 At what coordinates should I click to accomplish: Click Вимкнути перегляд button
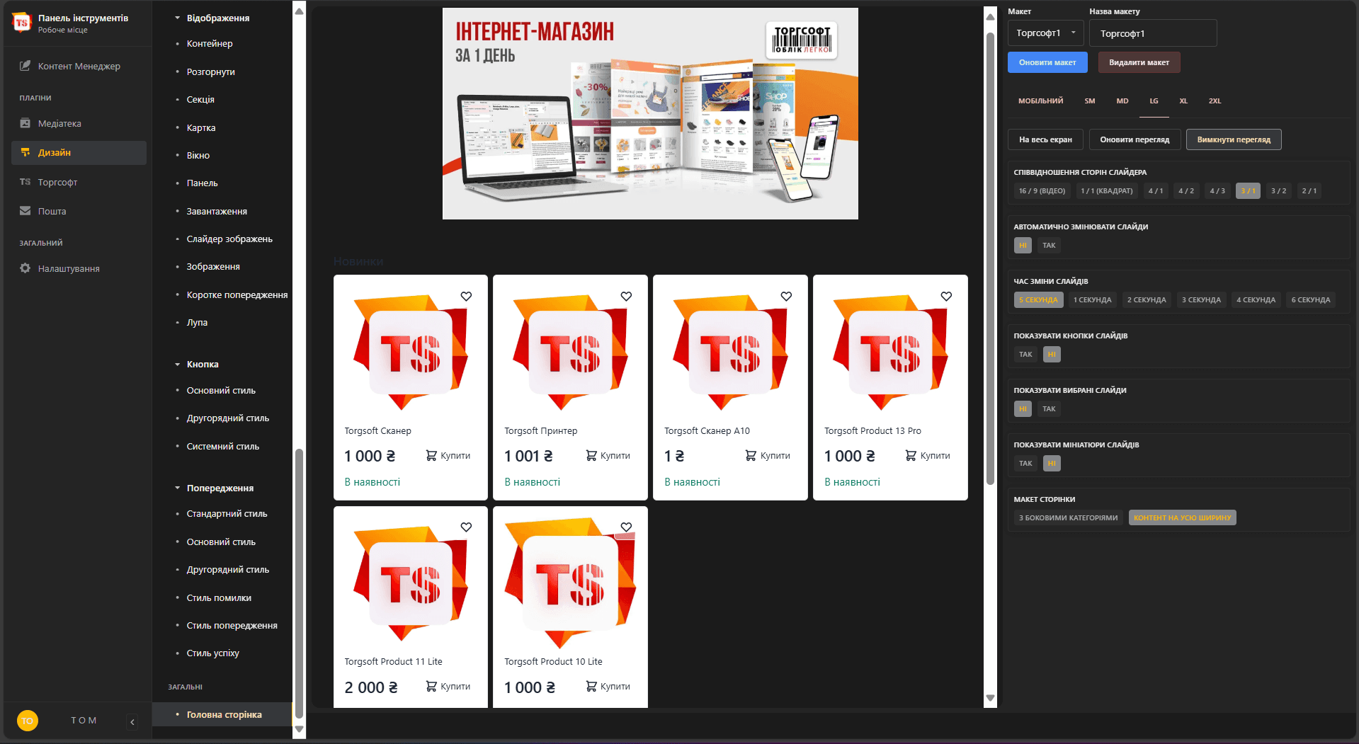(1234, 139)
